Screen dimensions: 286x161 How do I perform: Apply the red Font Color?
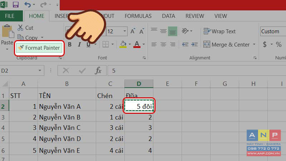pyautogui.click(x=137, y=44)
